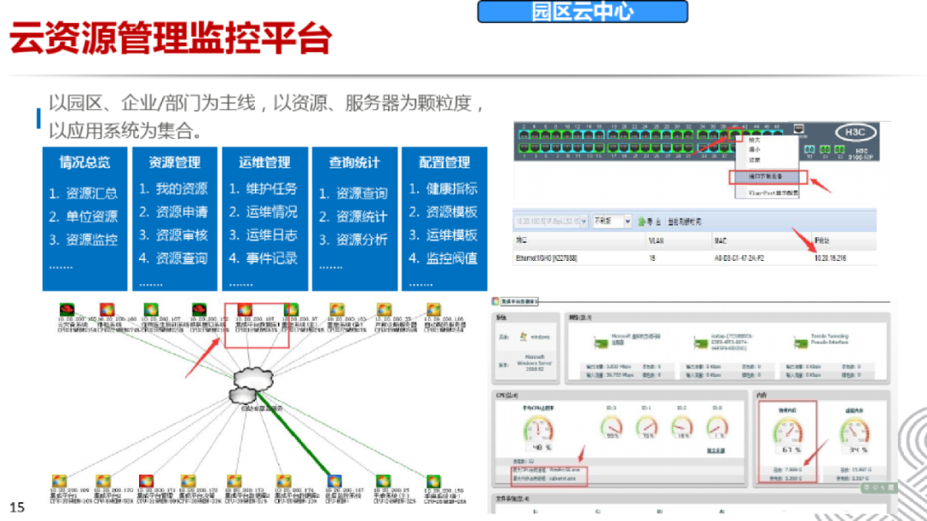Select Vlan-Port配置 in the context menu
927x521 pixels.
pos(772,193)
